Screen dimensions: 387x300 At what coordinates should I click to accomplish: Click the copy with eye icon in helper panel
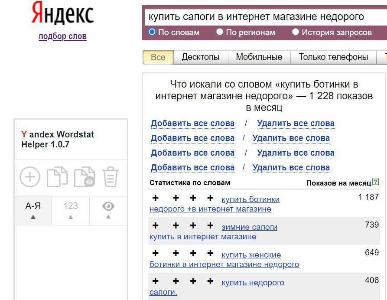point(84,177)
